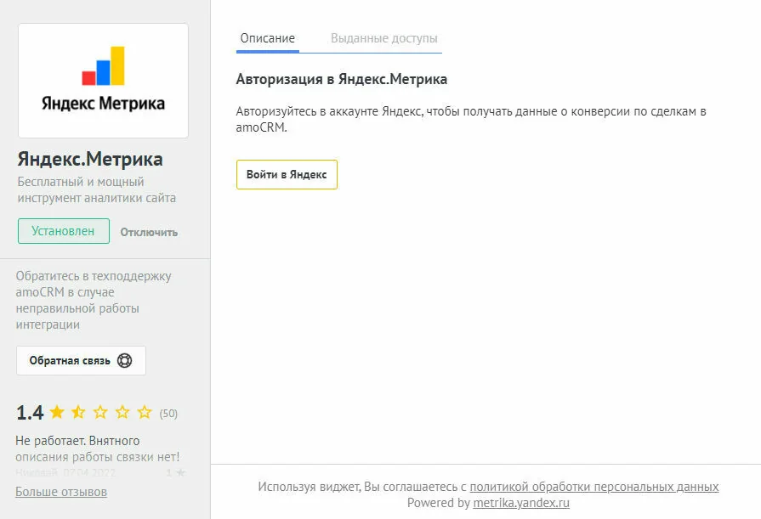
Task: Disable integration with the Отключить link
Action: point(149,233)
